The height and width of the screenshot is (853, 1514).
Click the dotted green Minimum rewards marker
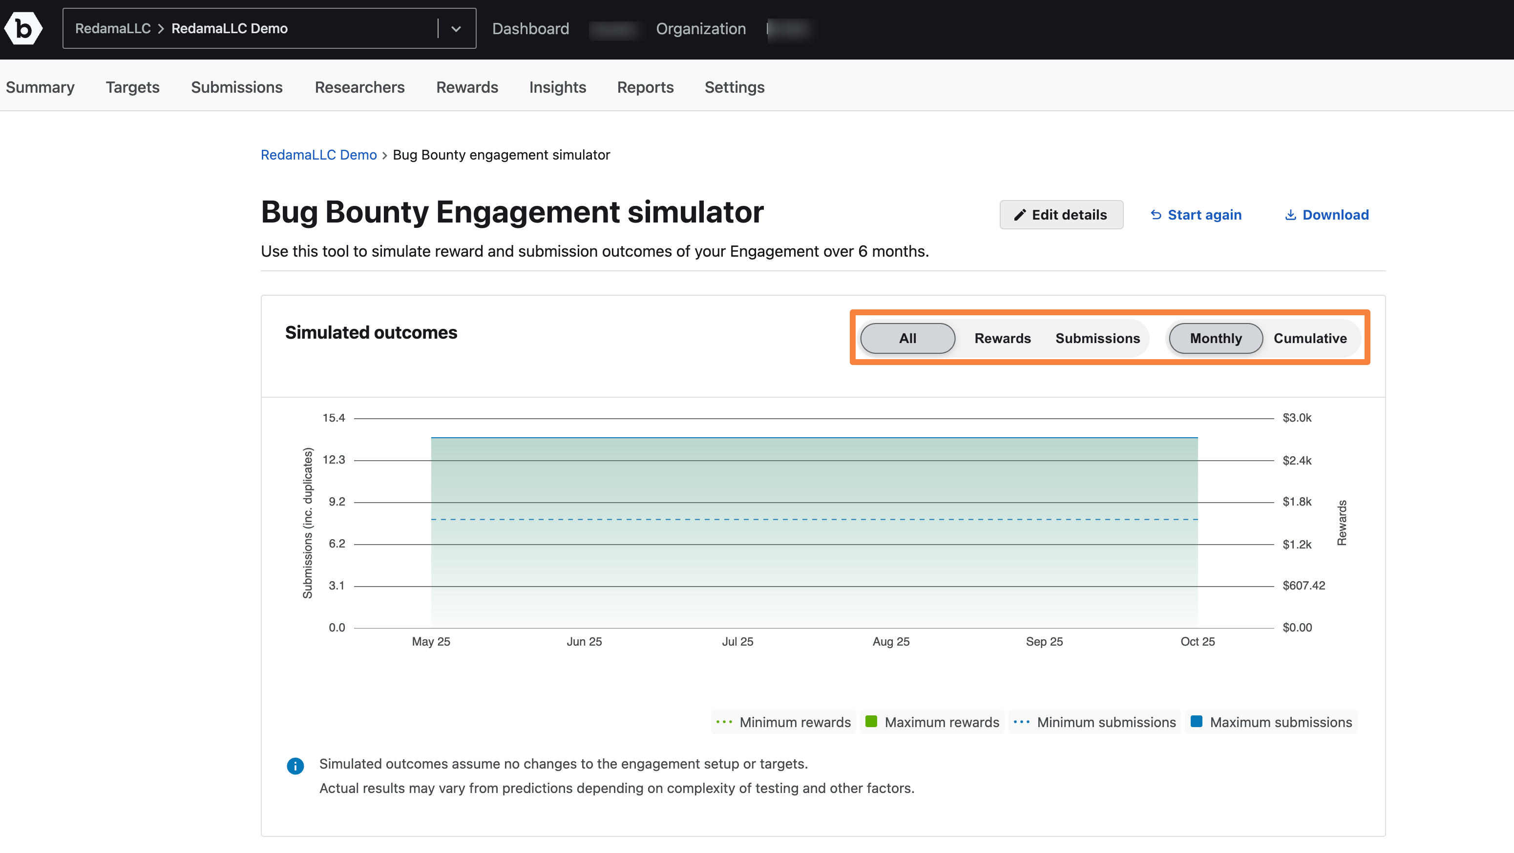coord(724,722)
